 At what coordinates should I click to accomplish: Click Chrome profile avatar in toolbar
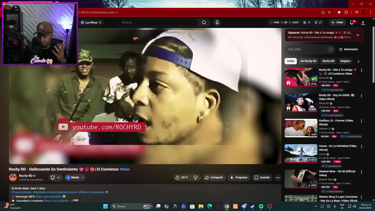pyautogui.click(x=364, y=12)
